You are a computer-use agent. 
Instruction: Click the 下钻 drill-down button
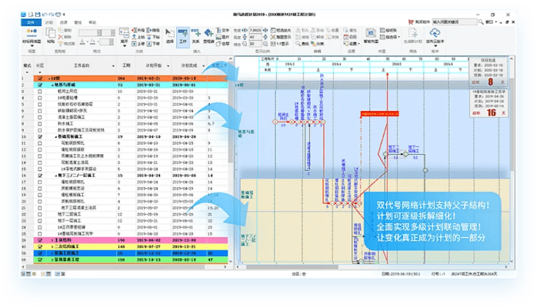click(x=153, y=37)
